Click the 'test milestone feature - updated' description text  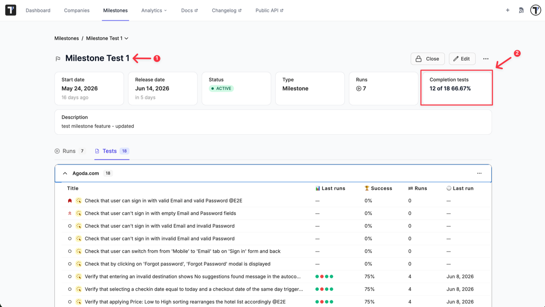(x=98, y=126)
